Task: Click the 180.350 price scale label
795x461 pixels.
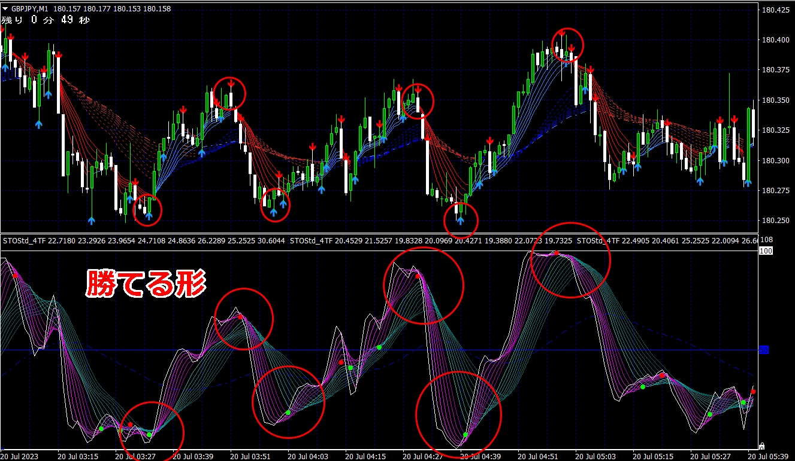Action: tap(776, 100)
